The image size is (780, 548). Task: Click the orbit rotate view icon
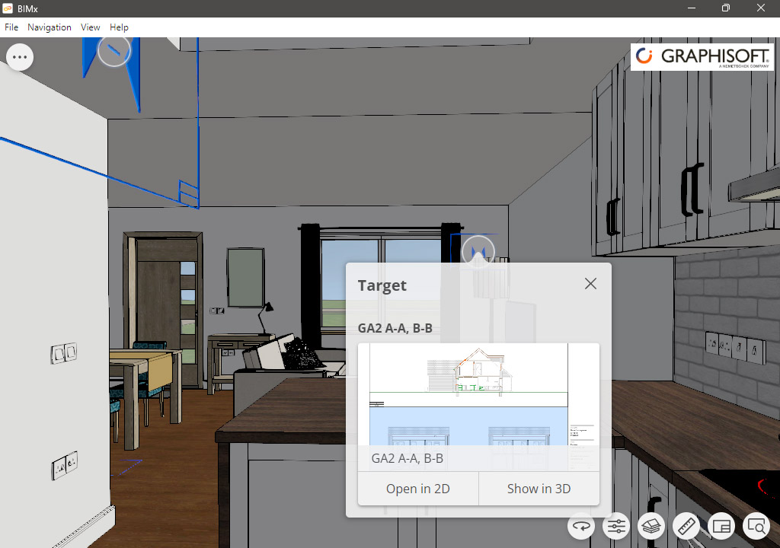tap(581, 526)
